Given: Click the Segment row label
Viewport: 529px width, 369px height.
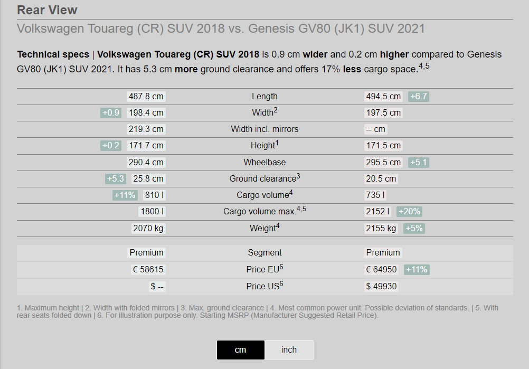Looking at the screenshot, I should coord(264,253).
